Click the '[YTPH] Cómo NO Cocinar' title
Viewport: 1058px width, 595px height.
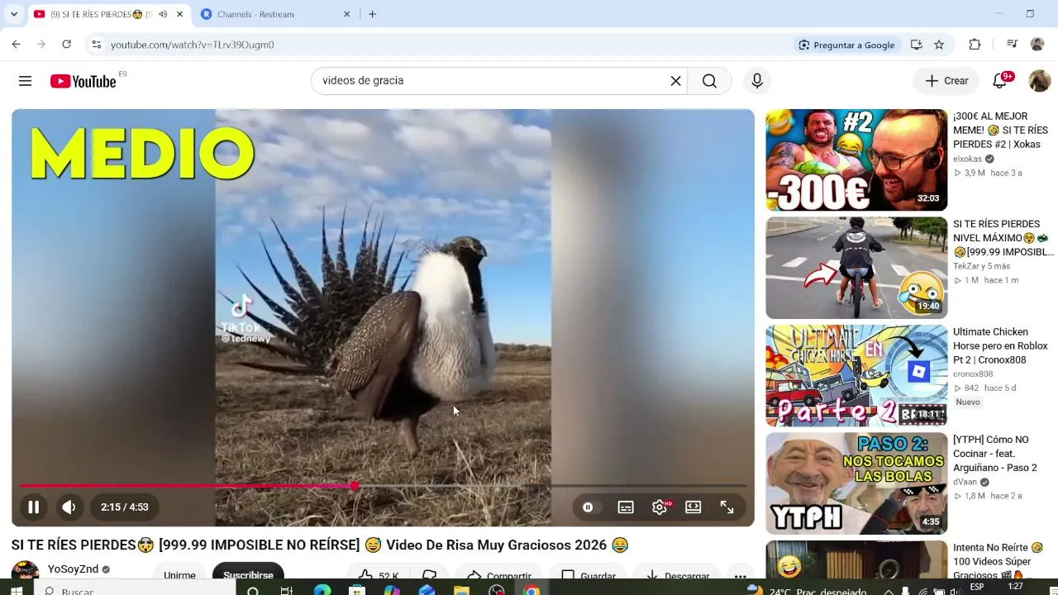pyautogui.click(x=995, y=454)
